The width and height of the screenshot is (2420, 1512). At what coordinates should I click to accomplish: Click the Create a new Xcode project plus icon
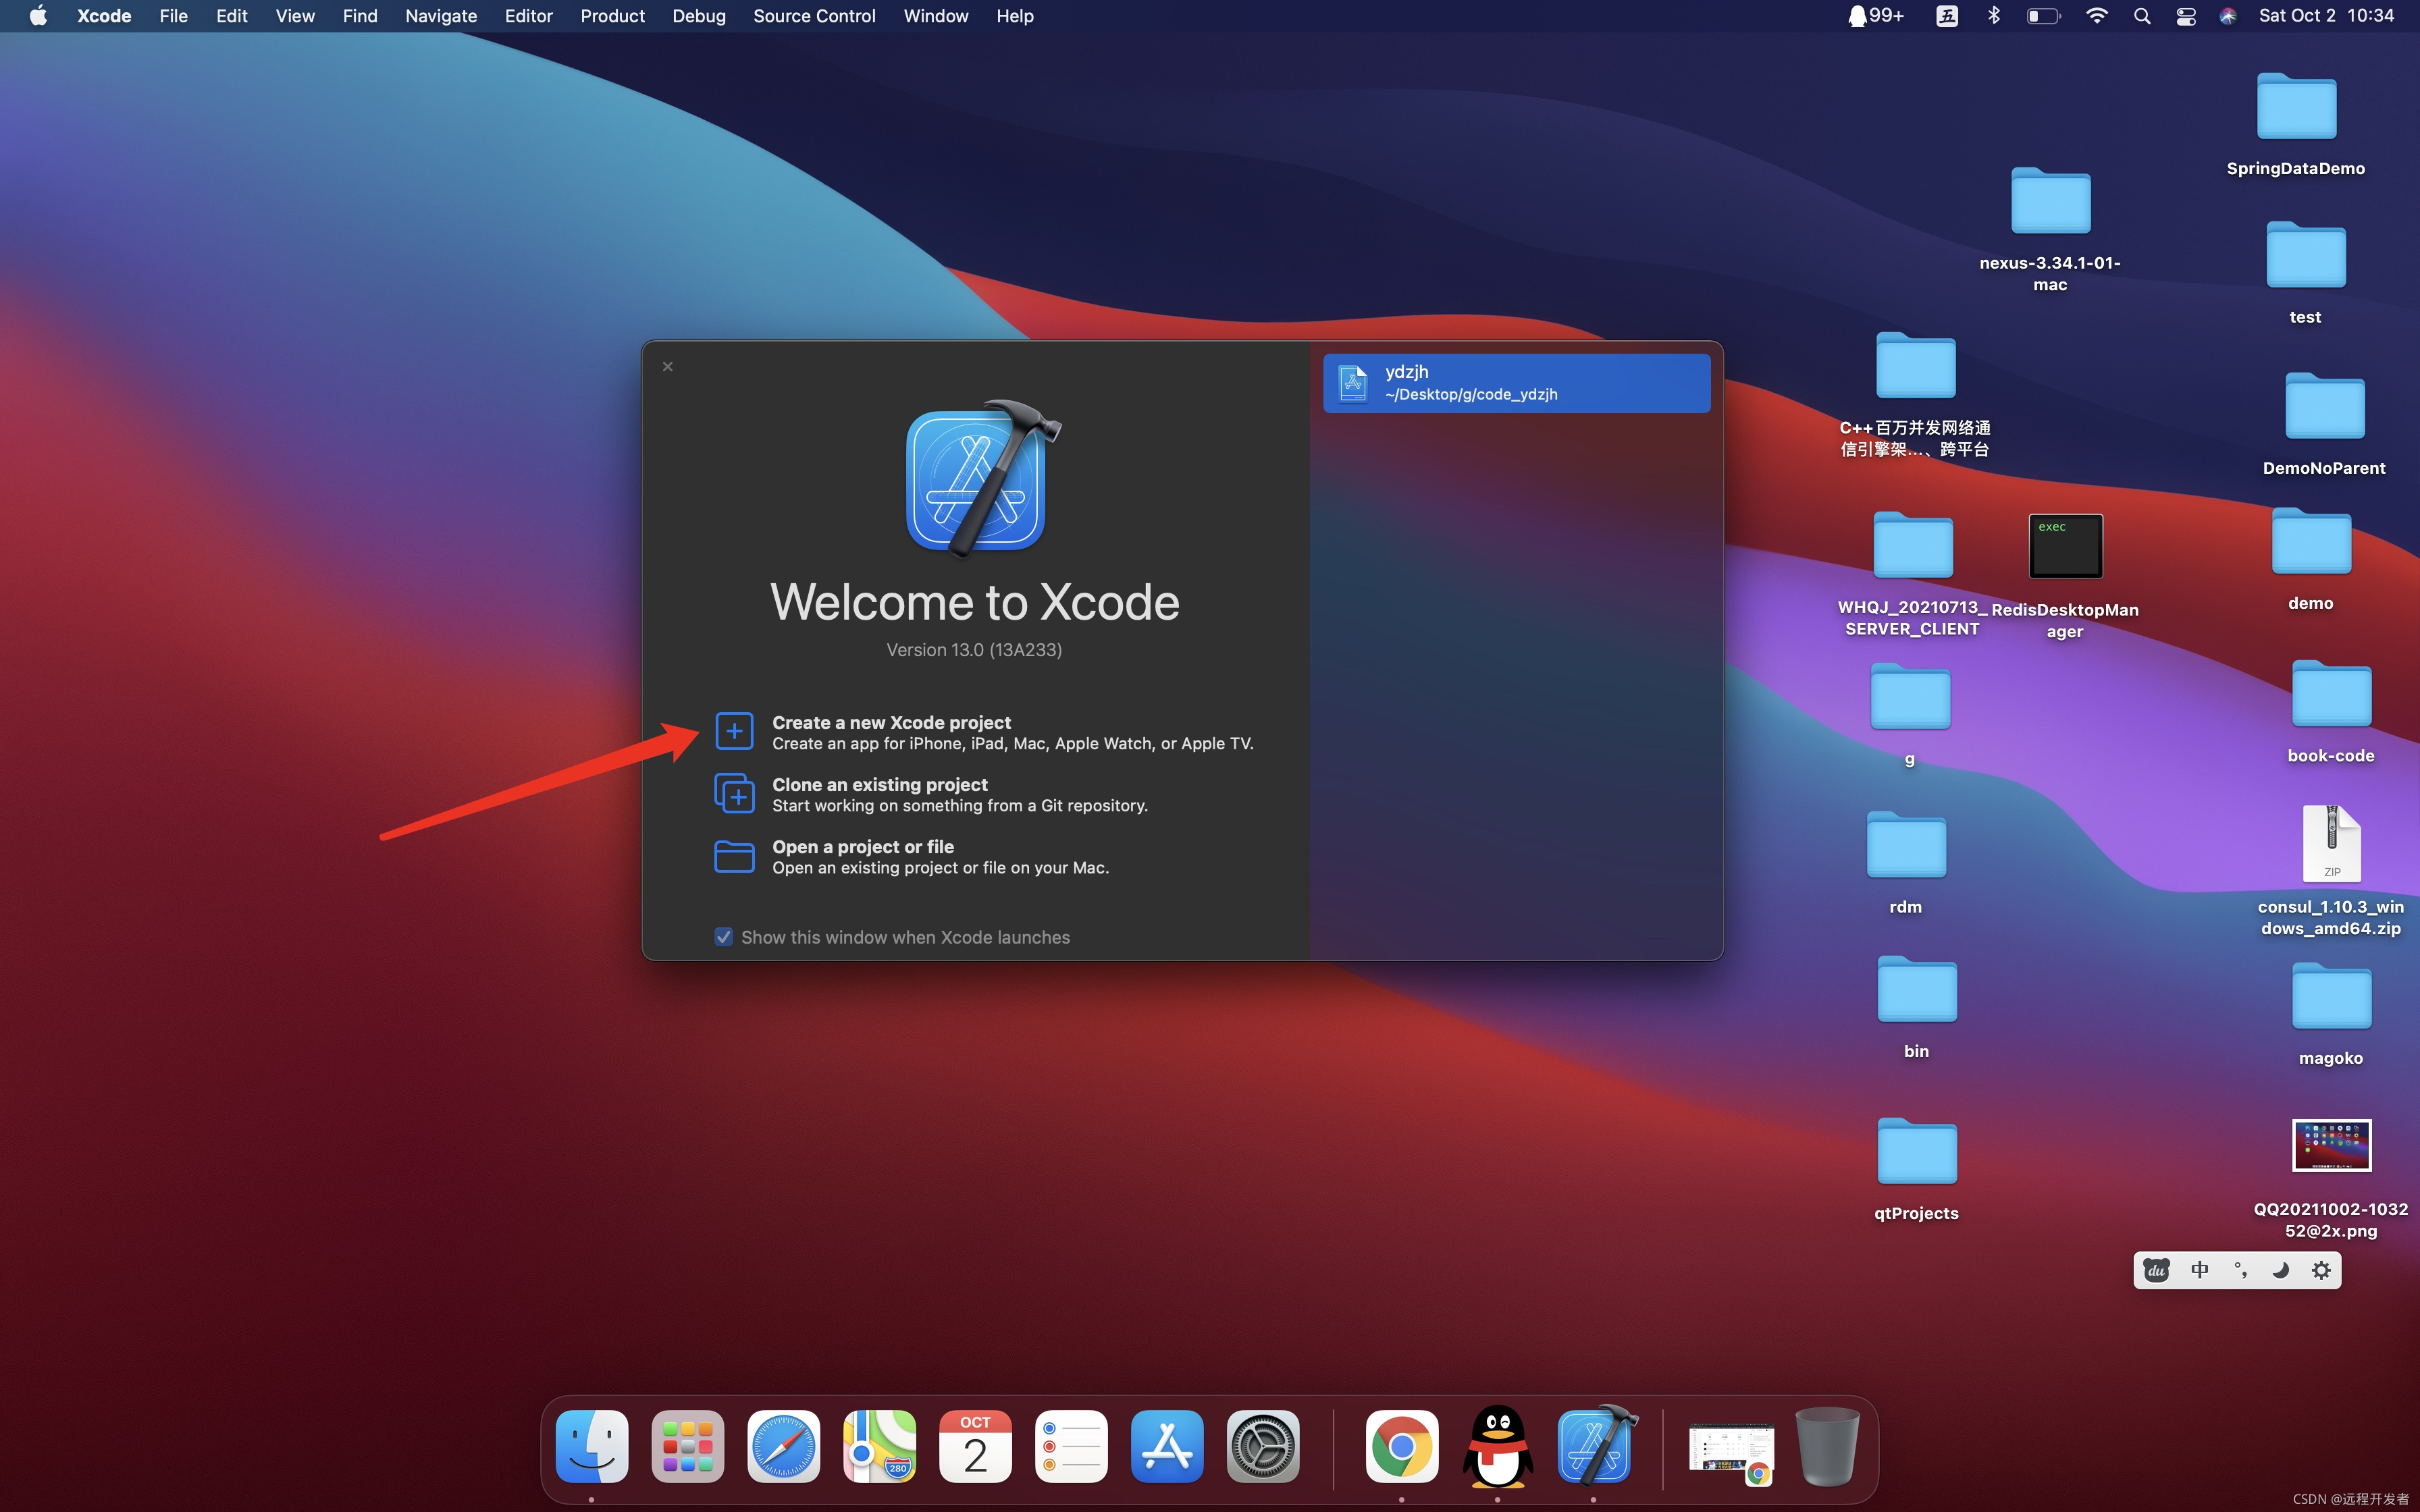pos(734,731)
